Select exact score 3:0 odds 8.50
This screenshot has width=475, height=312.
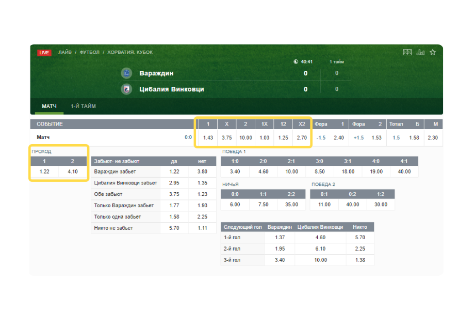320,172
